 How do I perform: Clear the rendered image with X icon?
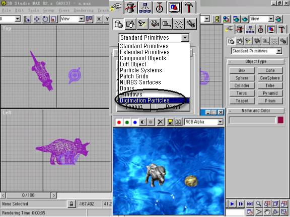160,122
